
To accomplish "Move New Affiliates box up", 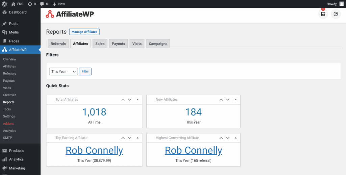I will coord(221,100).
